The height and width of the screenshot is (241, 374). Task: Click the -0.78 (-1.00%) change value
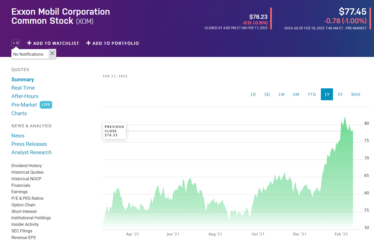[x=345, y=21]
